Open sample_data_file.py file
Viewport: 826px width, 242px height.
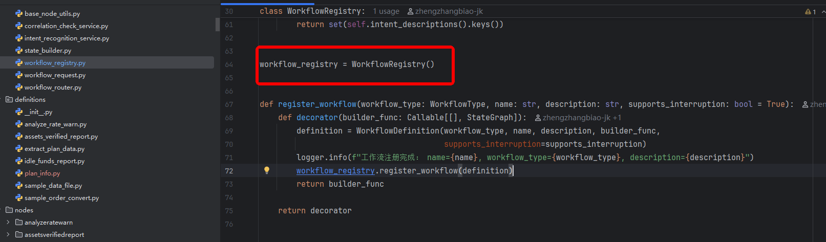coord(53,186)
